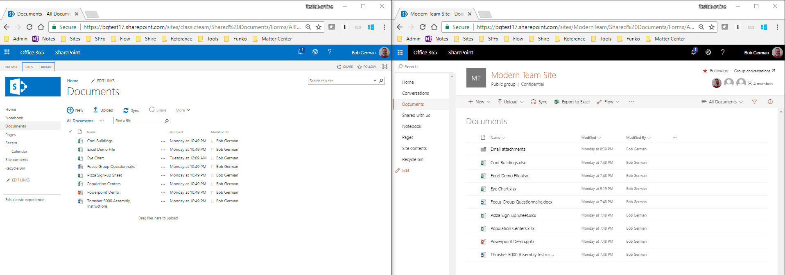Expand the More menu in classic toolbar
The width and height of the screenshot is (785, 275).
click(183, 110)
